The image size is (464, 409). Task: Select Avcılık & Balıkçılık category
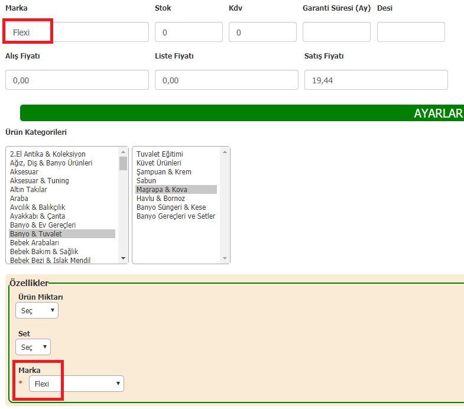click(62, 207)
